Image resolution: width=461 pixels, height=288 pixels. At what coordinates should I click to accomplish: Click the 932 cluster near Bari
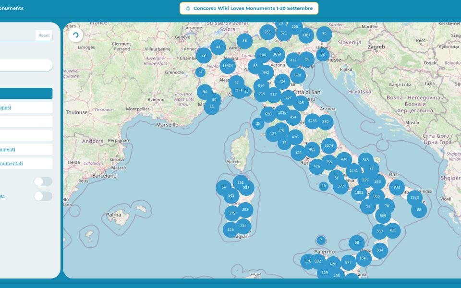[397, 187]
